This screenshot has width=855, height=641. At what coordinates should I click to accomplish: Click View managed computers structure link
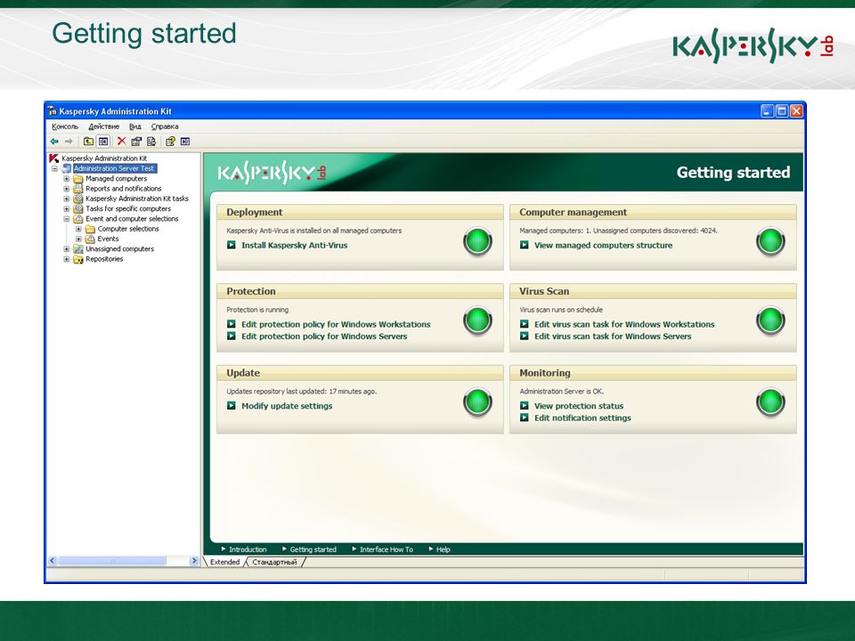tap(603, 246)
